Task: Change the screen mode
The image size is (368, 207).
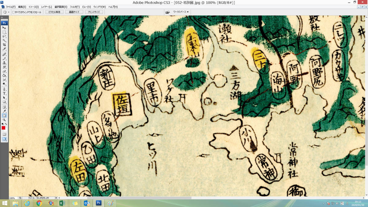Action: coord(4,139)
